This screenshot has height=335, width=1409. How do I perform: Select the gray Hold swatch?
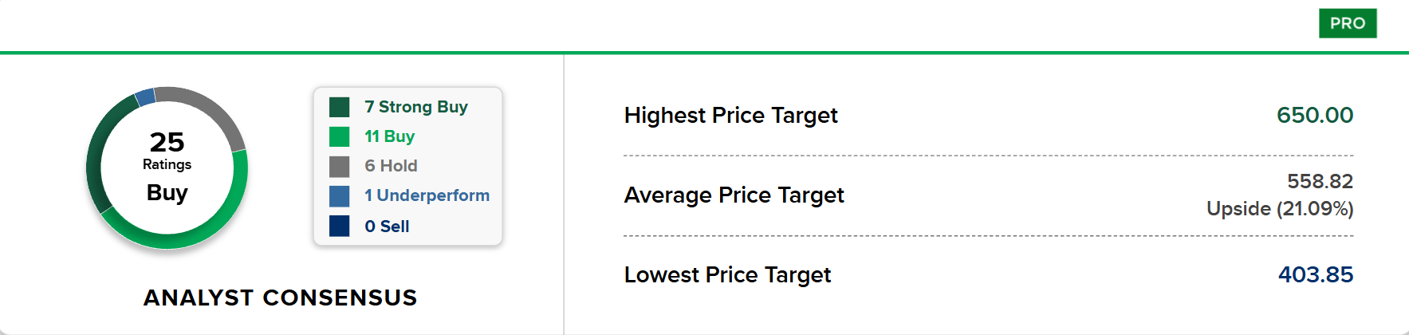tap(339, 166)
